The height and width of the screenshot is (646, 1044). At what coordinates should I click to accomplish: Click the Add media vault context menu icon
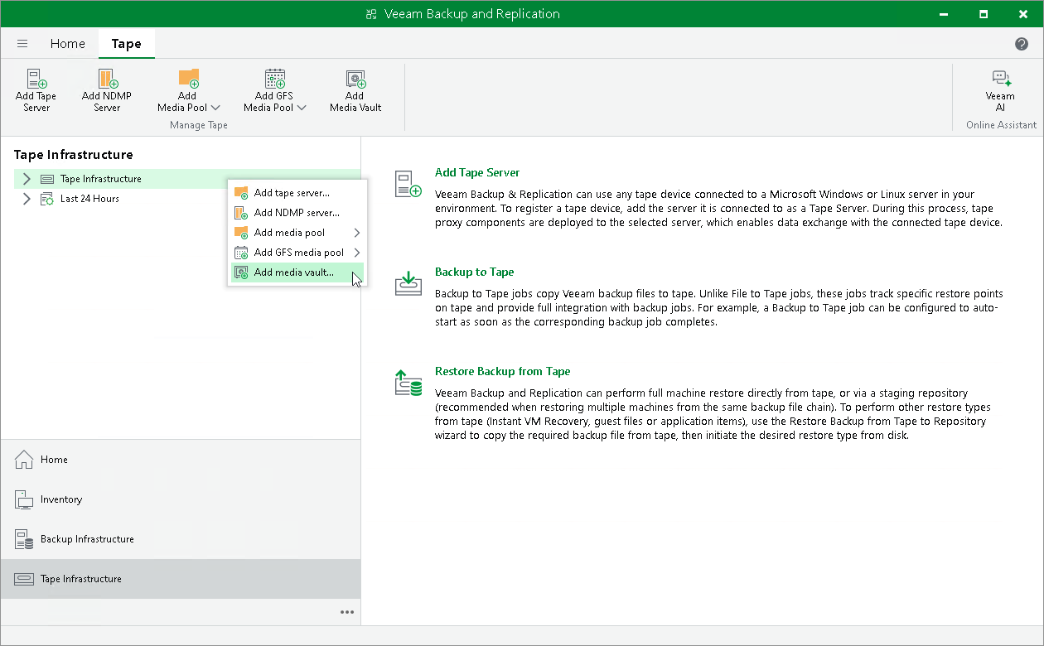(x=241, y=272)
